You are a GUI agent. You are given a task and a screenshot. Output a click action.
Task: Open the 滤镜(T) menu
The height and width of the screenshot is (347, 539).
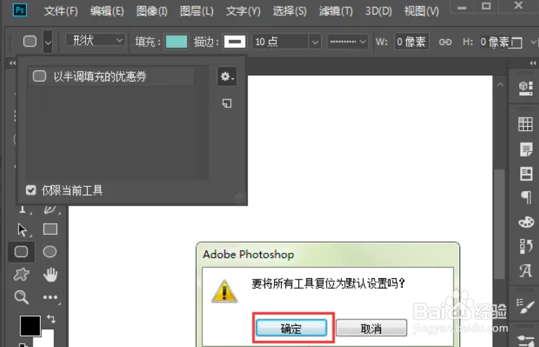pyautogui.click(x=336, y=12)
